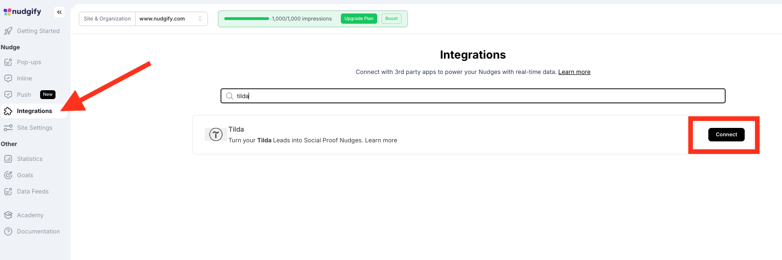The width and height of the screenshot is (782, 260).
Task: Click the impressions progress bar
Action: pos(247,19)
